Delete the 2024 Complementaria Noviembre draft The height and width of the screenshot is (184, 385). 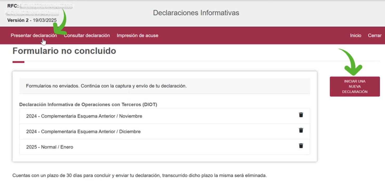coord(301,115)
